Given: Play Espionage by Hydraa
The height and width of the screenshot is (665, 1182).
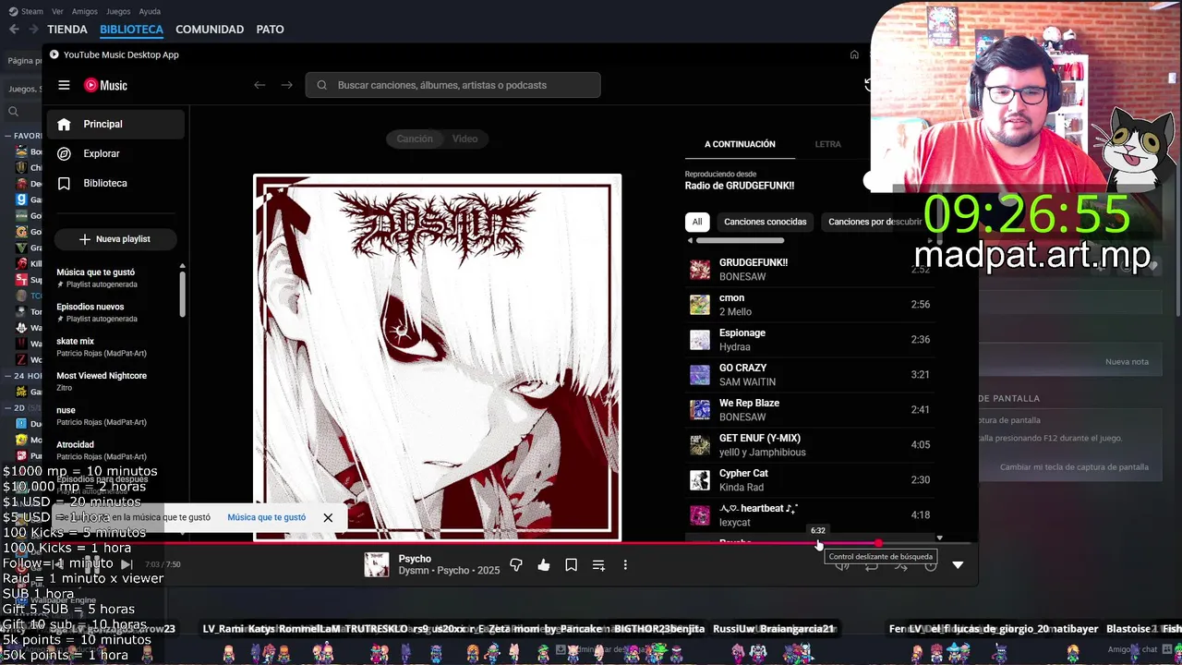Looking at the screenshot, I should (810, 340).
